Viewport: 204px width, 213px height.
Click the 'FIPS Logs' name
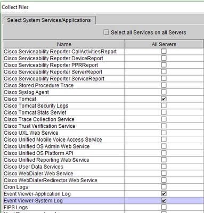(16, 207)
